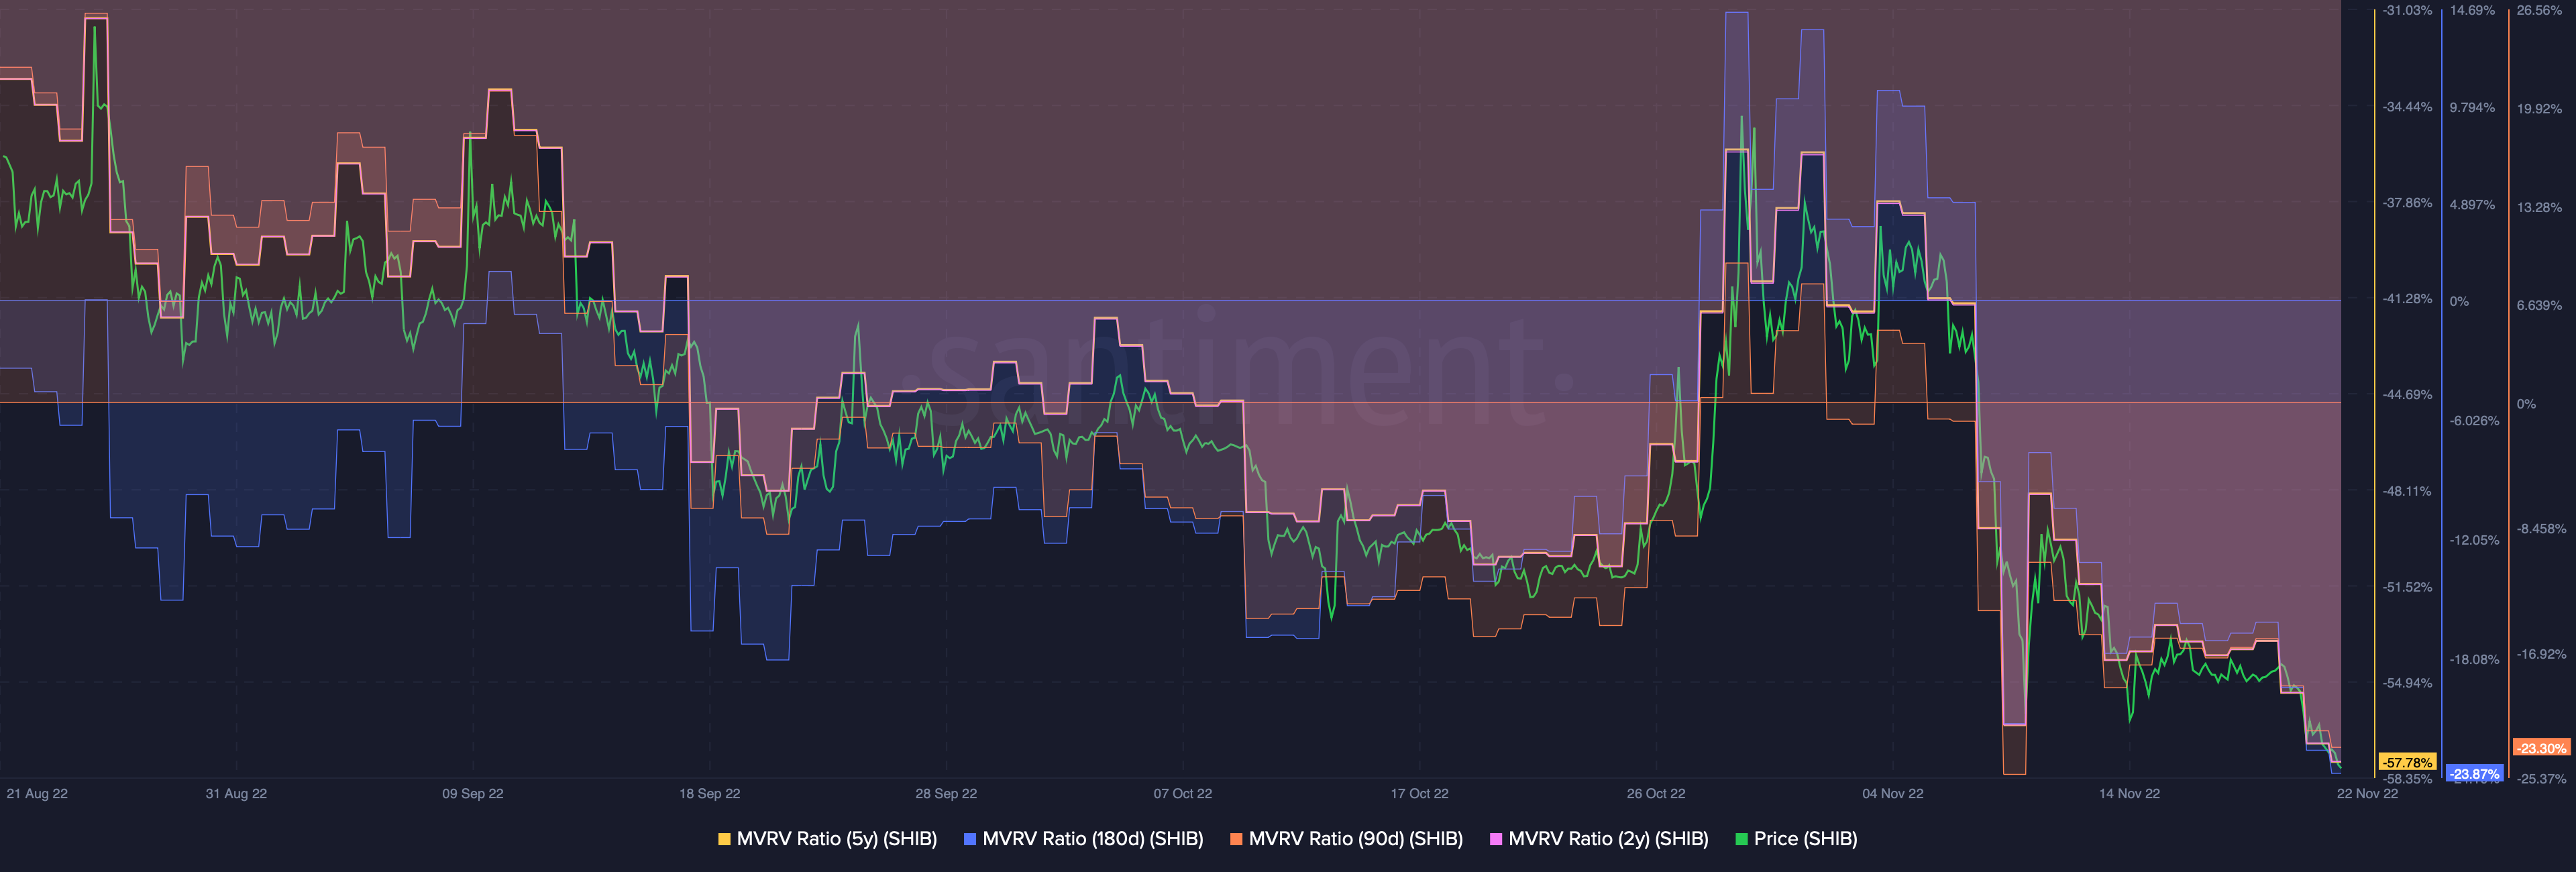Viewport: 2576px width, 872px height.
Task: Click the yellow -57.78% value badge
Action: click(2407, 762)
